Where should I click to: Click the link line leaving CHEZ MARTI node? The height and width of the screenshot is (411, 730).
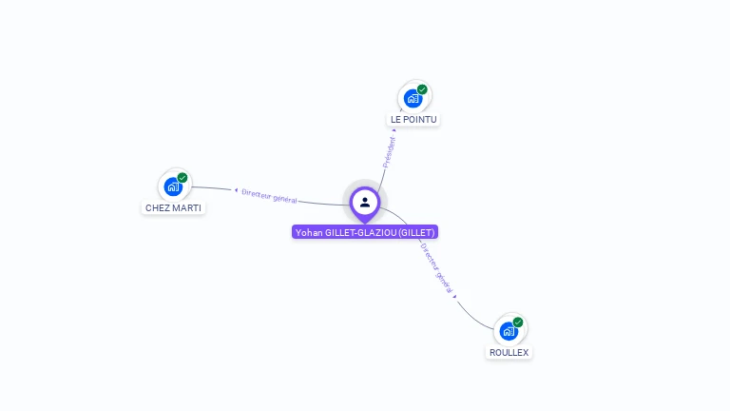(x=211, y=187)
